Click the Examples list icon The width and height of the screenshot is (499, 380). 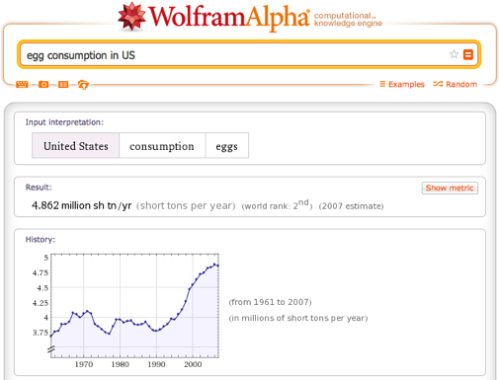tap(382, 84)
